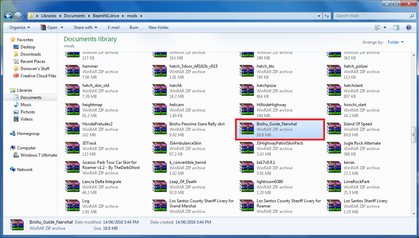Click the Homegroup icon in sidebar
419x238 pixels.
[13, 134]
